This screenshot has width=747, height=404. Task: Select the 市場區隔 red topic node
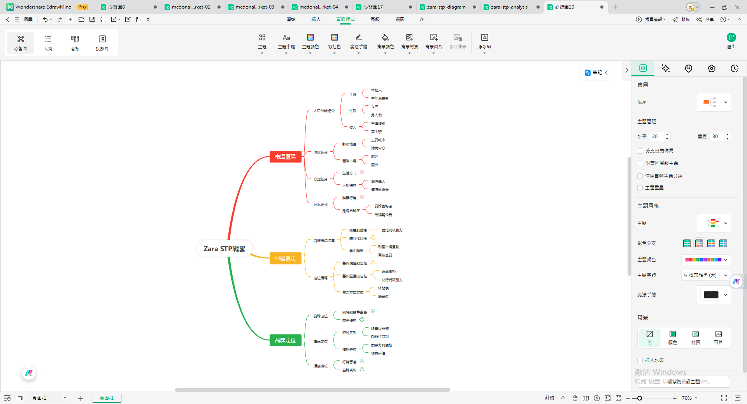pos(285,157)
